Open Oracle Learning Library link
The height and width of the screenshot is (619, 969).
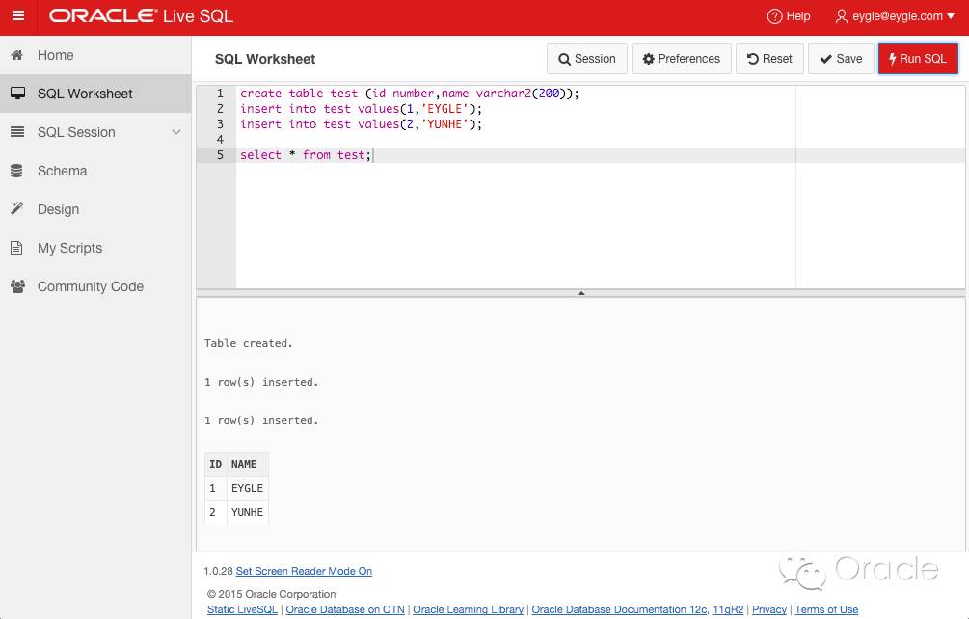pos(468,609)
